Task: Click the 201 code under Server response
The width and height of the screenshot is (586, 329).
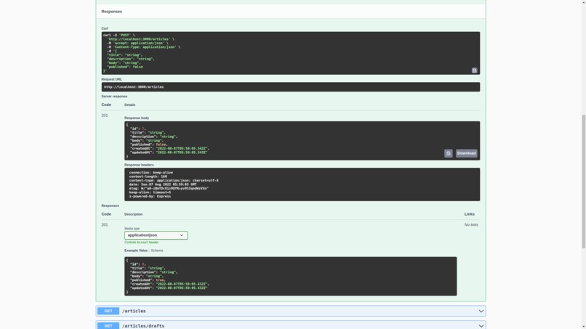Action: pyautogui.click(x=105, y=115)
